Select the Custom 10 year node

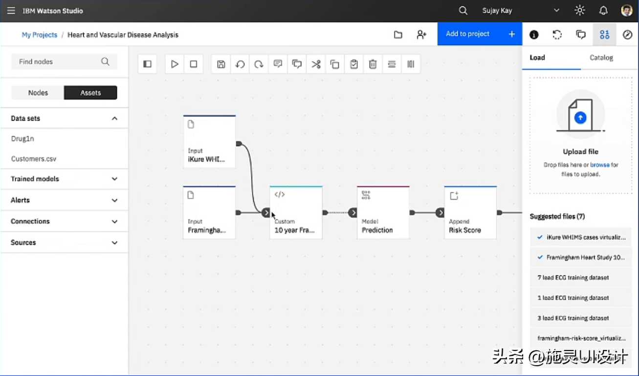[296, 212]
